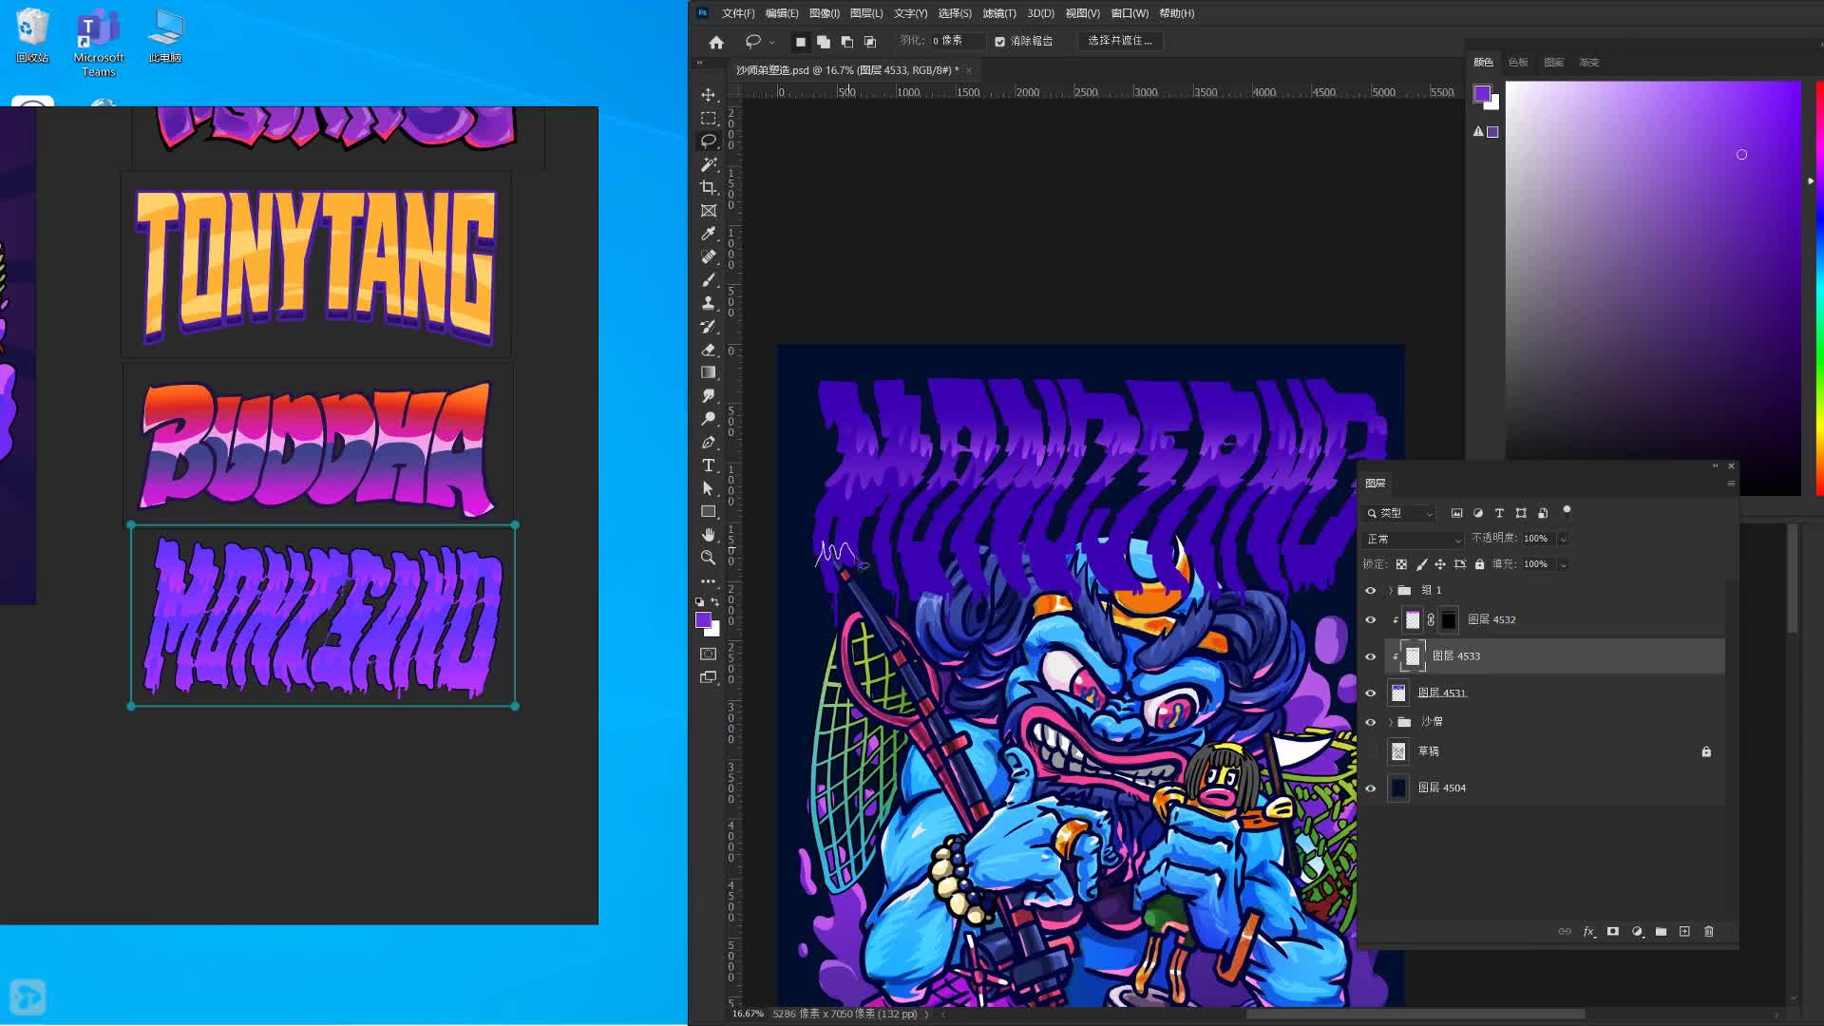The image size is (1824, 1026).
Task: Select the Hand tool
Action: pyautogui.click(x=708, y=535)
